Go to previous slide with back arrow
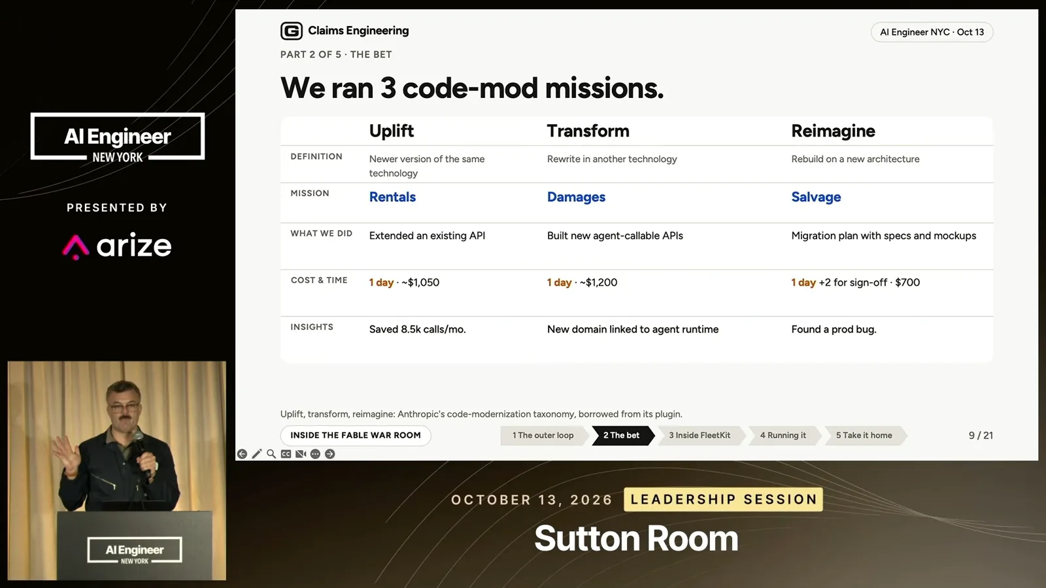Image resolution: width=1046 pixels, height=588 pixels. pyautogui.click(x=242, y=454)
